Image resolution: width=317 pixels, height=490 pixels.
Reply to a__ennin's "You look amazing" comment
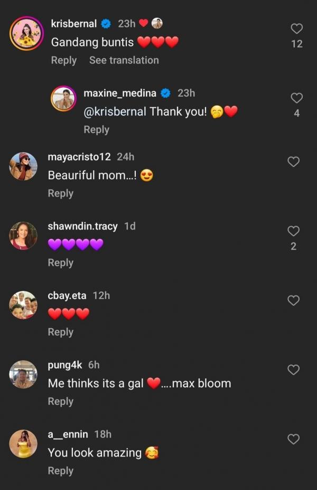(60, 470)
